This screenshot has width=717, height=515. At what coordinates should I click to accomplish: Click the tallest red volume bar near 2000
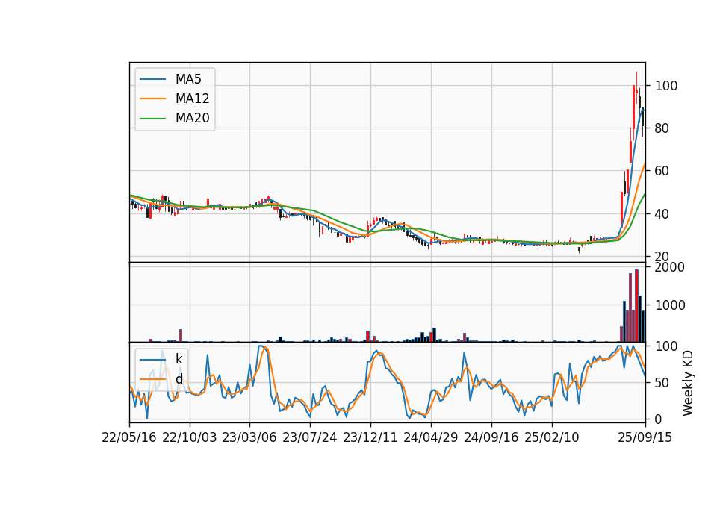pyautogui.click(x=636, y=306)
